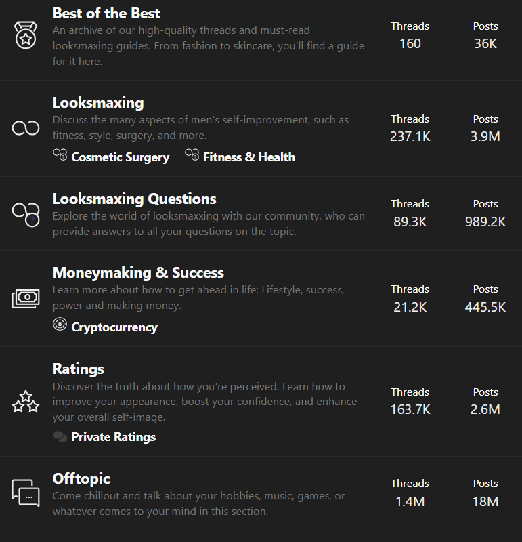Open the Best of the Best forum
This screenshot has height=542, width=522.
(x=106, y=13)
